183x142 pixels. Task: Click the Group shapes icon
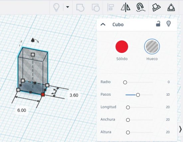80,8
